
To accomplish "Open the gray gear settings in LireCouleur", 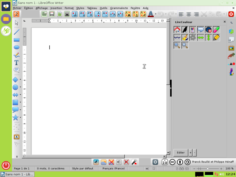I will pos(193,37).
